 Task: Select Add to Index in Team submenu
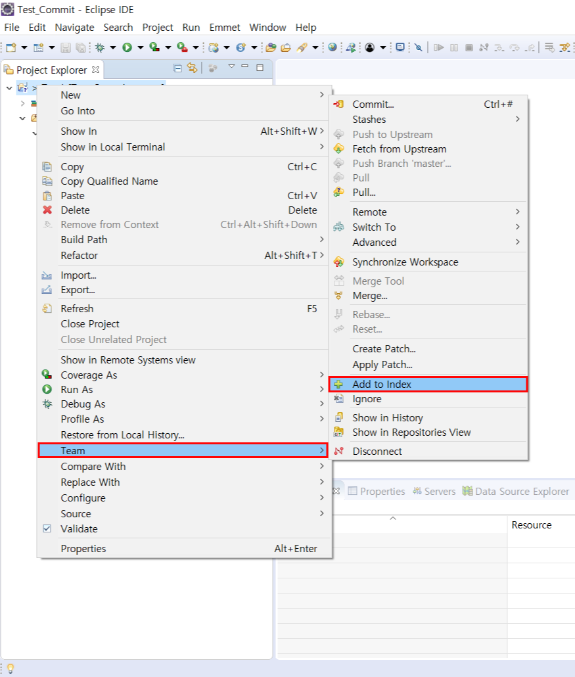428,385
